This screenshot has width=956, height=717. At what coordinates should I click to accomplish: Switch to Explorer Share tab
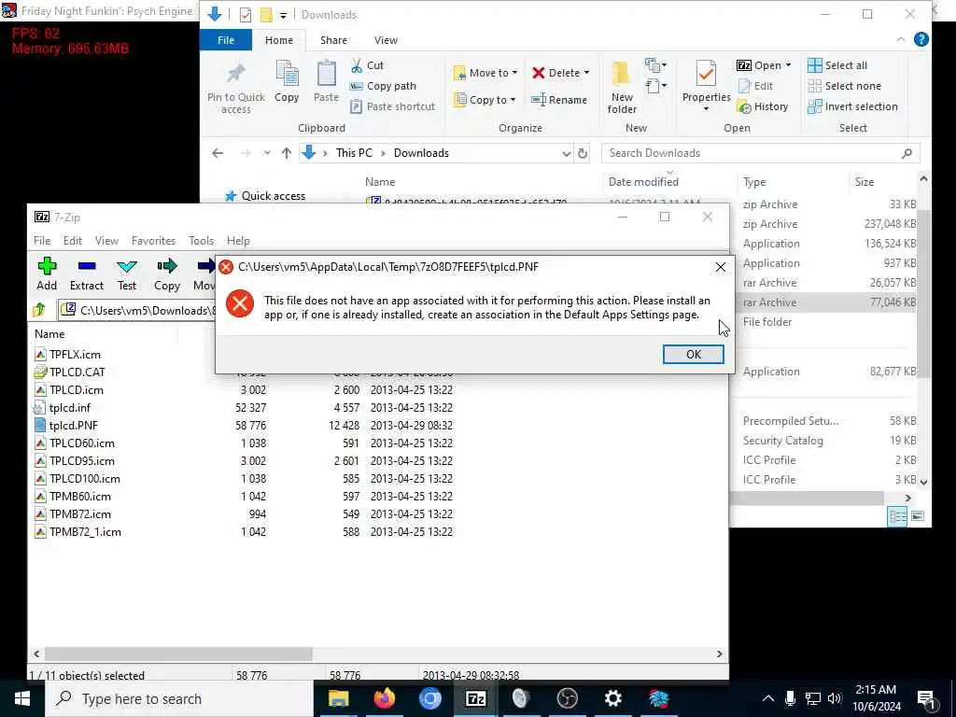333,40
